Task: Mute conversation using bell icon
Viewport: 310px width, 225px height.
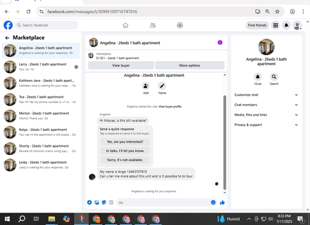Action: (x=258, y=77)
